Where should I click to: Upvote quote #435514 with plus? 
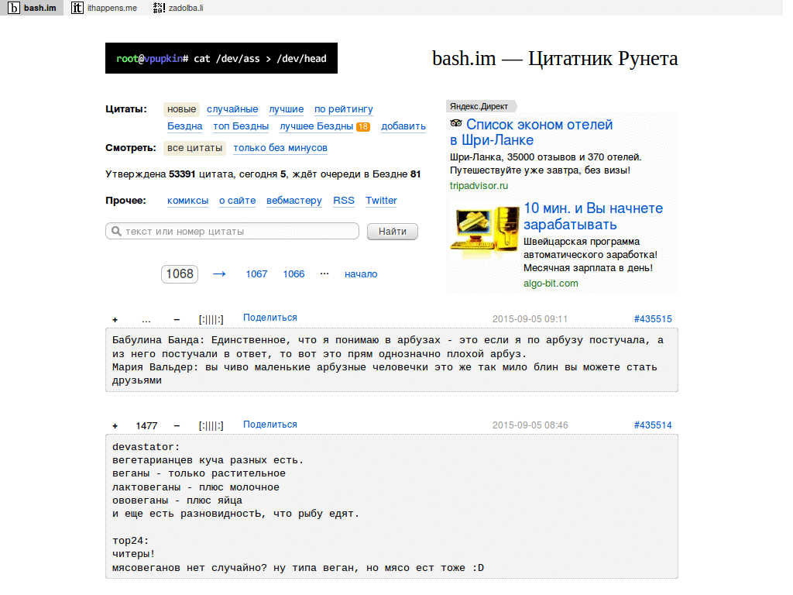click(x=115, y=426)
